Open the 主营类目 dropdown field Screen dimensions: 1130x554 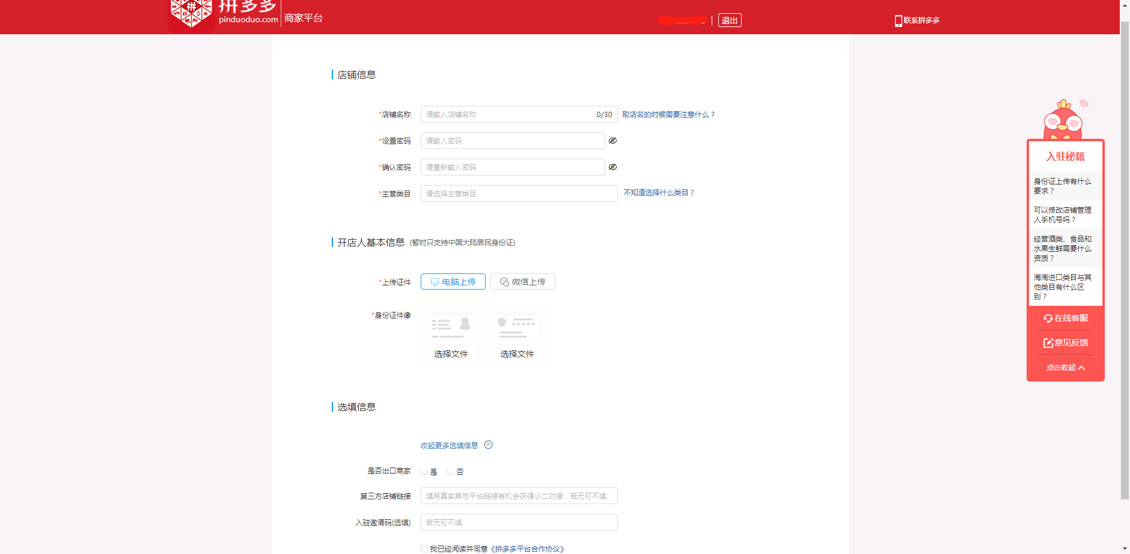(x=519, y=193)
